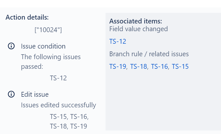The height and width of the screenshot is (134, 221).
Task: Click the Field value changed label
Action: coord(139,29)
